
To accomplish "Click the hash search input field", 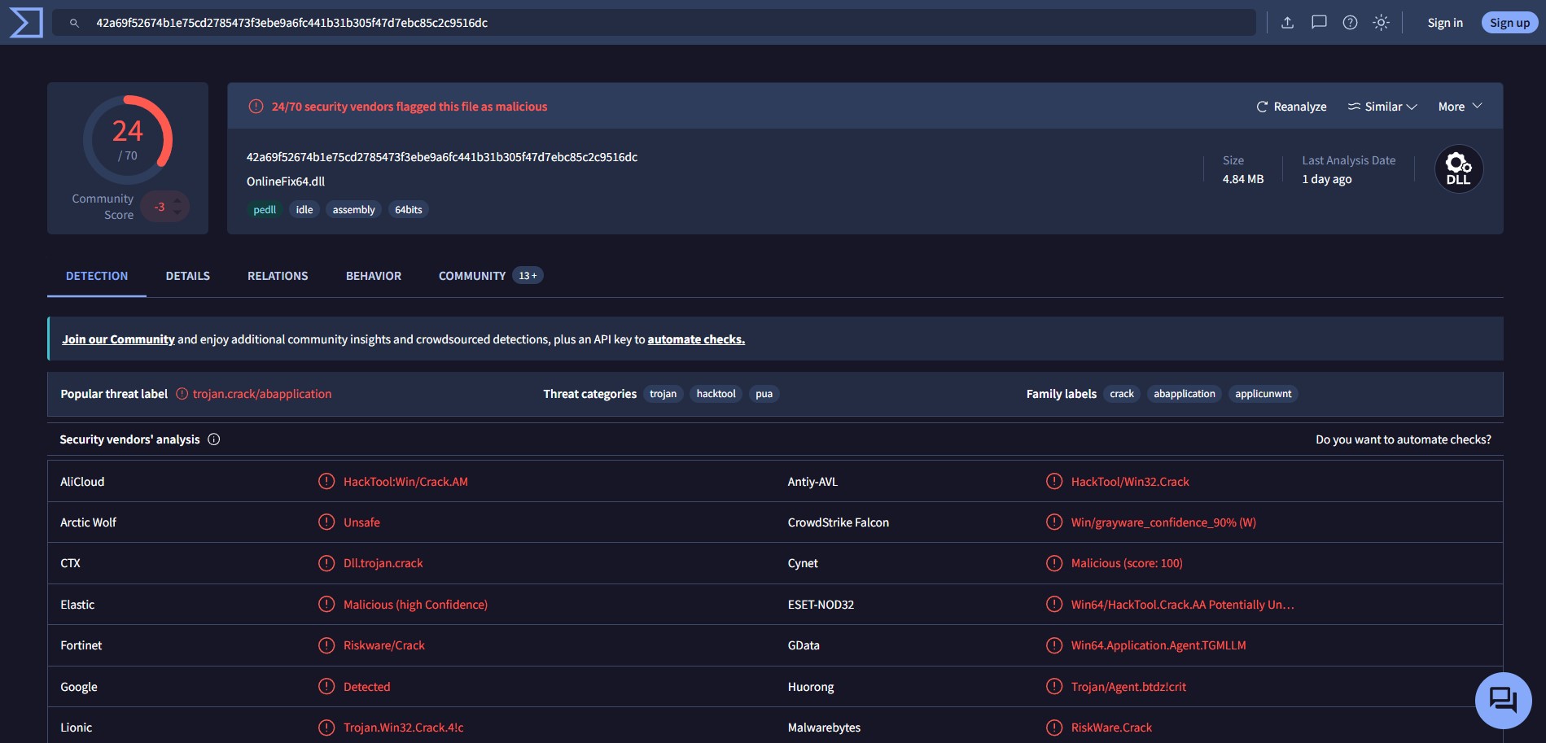I will pyautogui.click(x=654, y=23).
